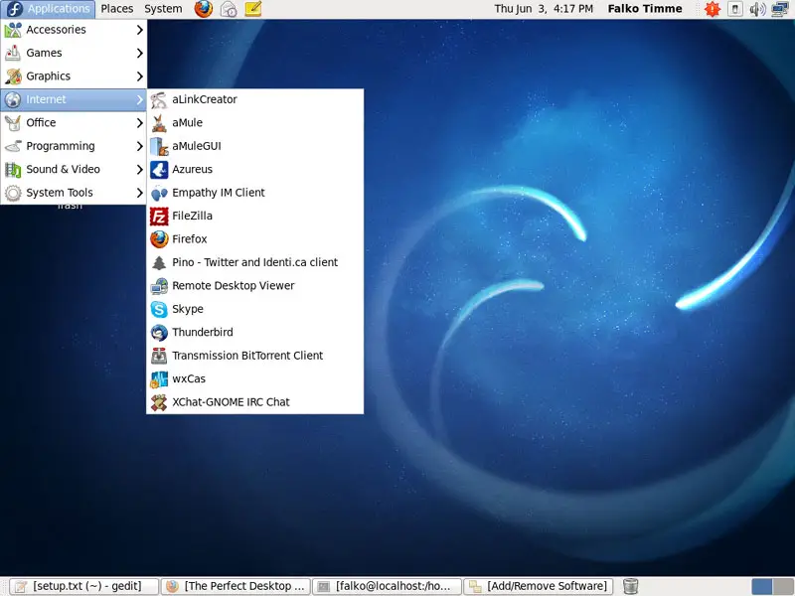
Task: Open the sticky notes icon in top panel
Action: [x=253, y=9]
